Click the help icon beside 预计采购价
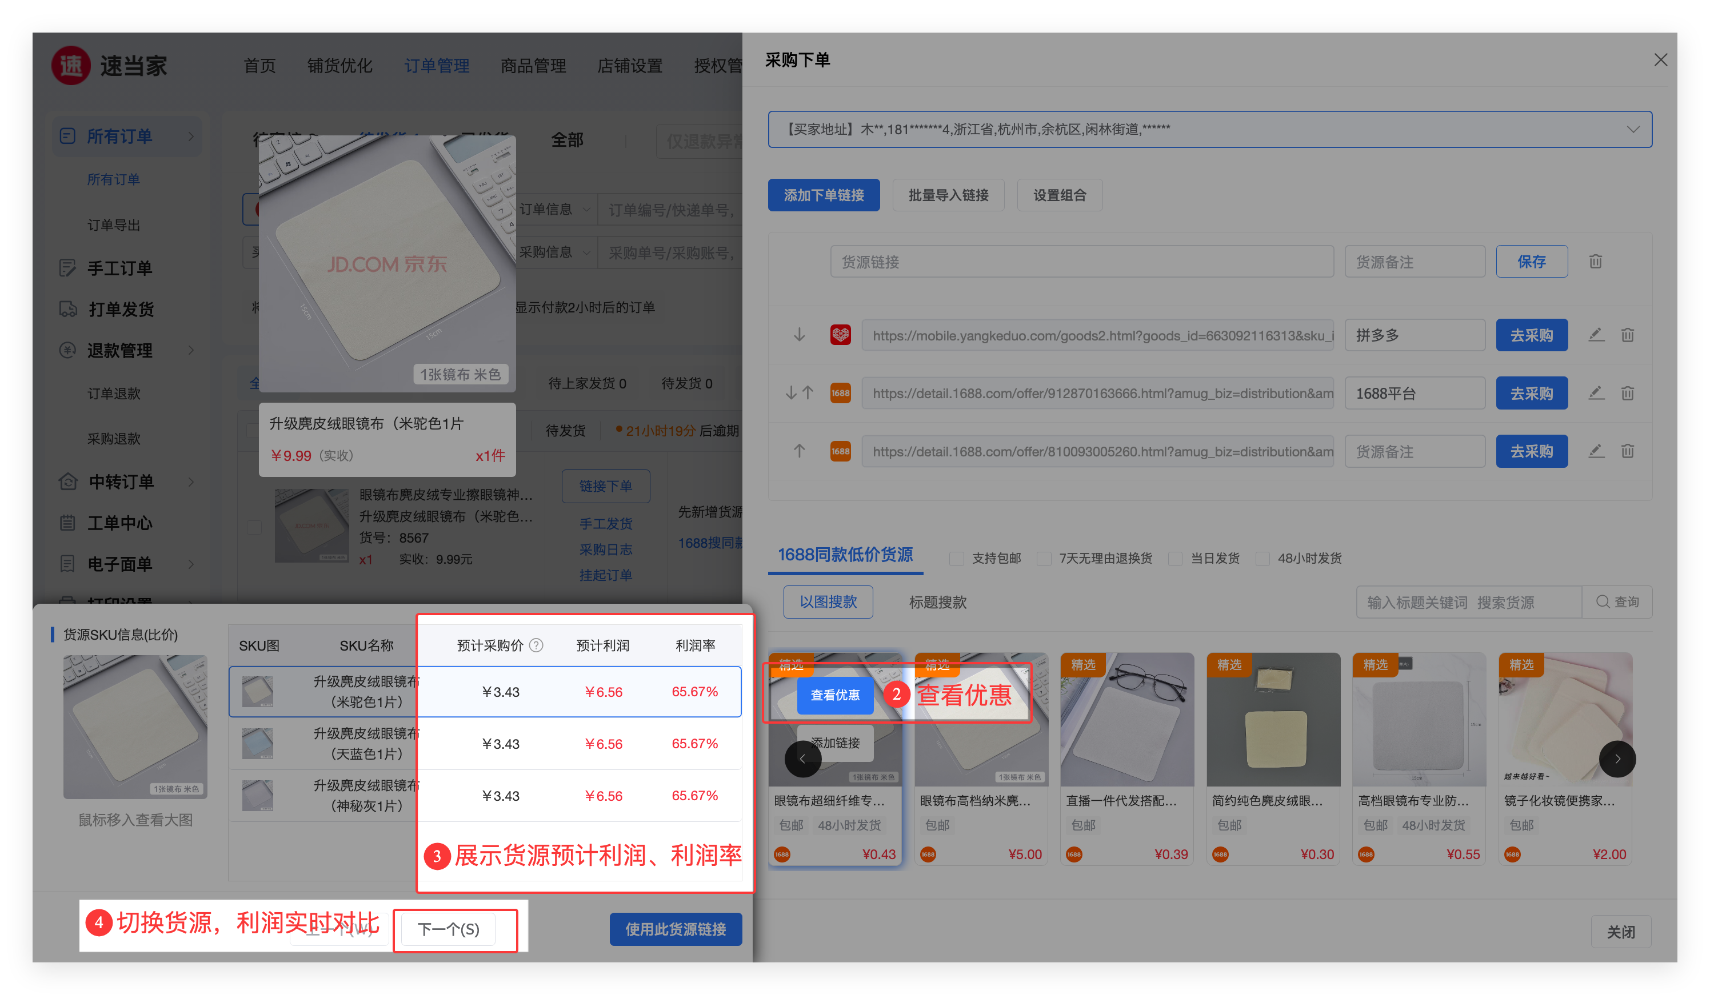Image resolution: width=1710 pixels, height=995 pixels. pyautogui.click(x=536, y=645)
